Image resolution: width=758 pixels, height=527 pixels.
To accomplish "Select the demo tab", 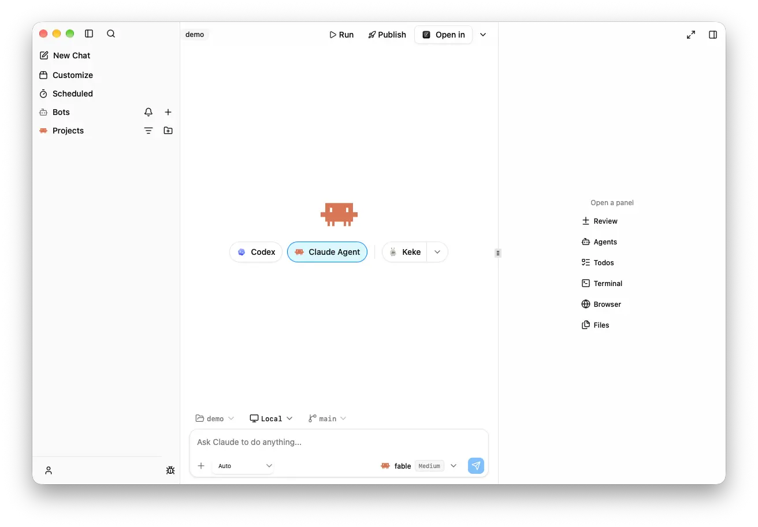I will (195, 35).
